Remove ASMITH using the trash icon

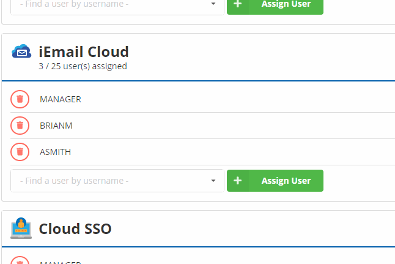[x=20, y=152]
